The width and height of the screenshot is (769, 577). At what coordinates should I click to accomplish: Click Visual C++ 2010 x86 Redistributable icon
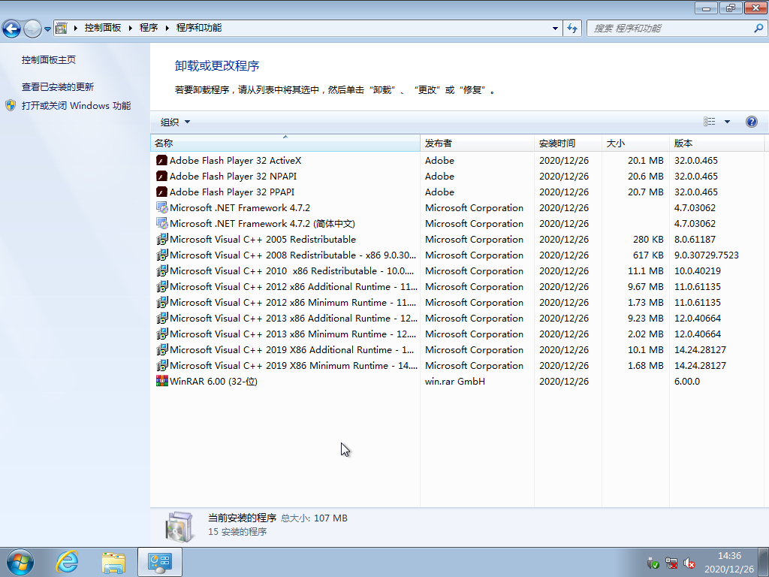point(162,270)
